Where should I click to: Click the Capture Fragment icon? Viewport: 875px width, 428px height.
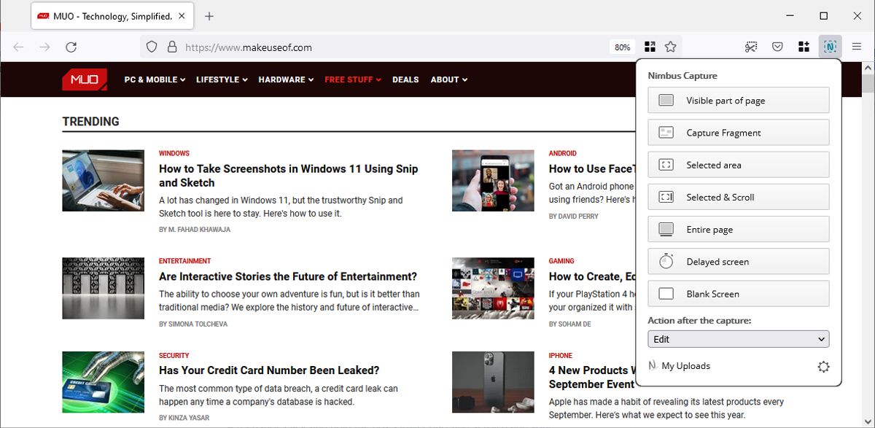[666, 133]
